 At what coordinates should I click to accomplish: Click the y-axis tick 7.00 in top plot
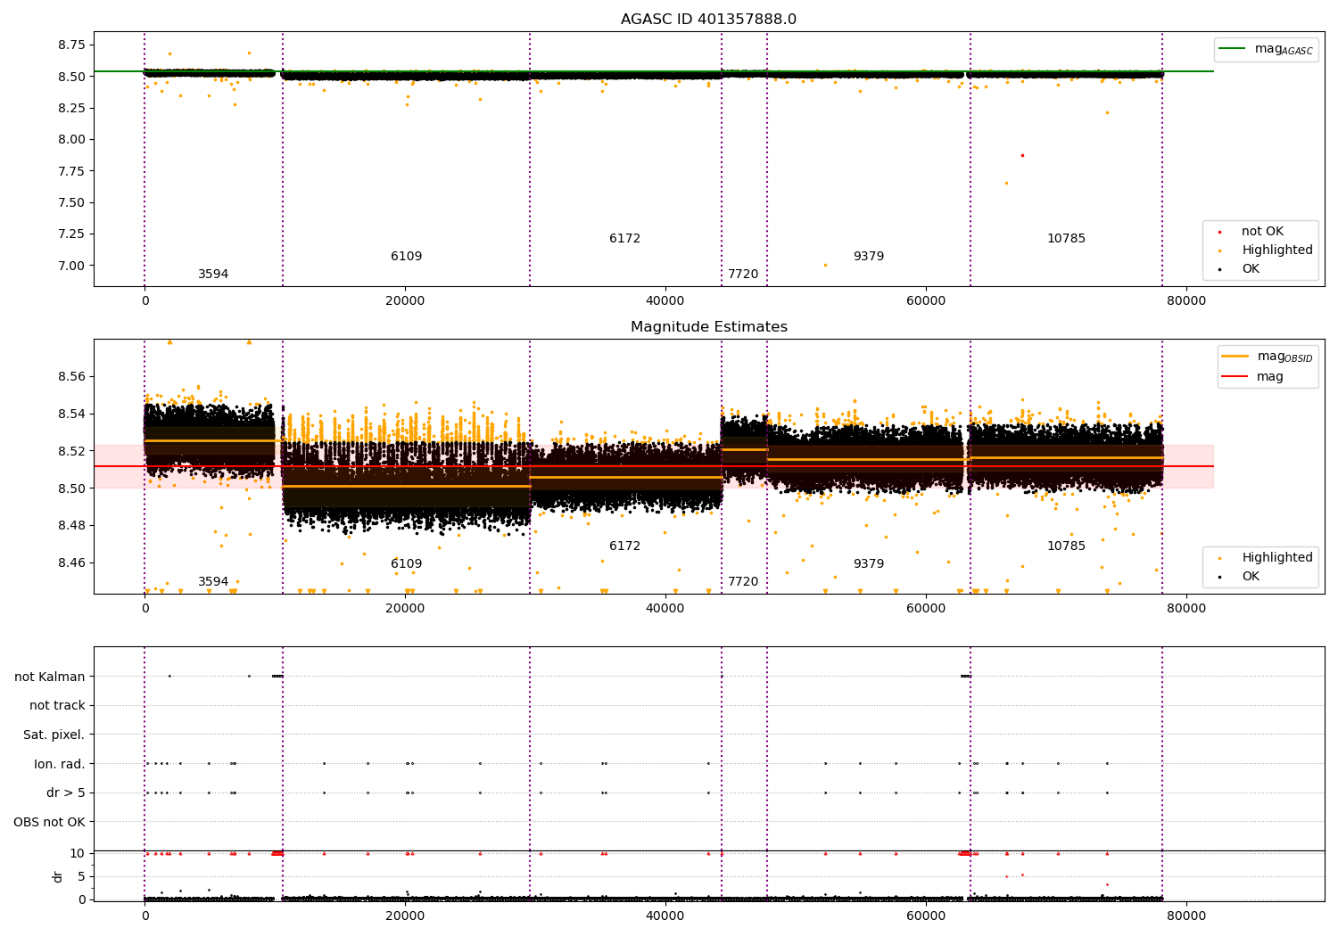point(70,266)
